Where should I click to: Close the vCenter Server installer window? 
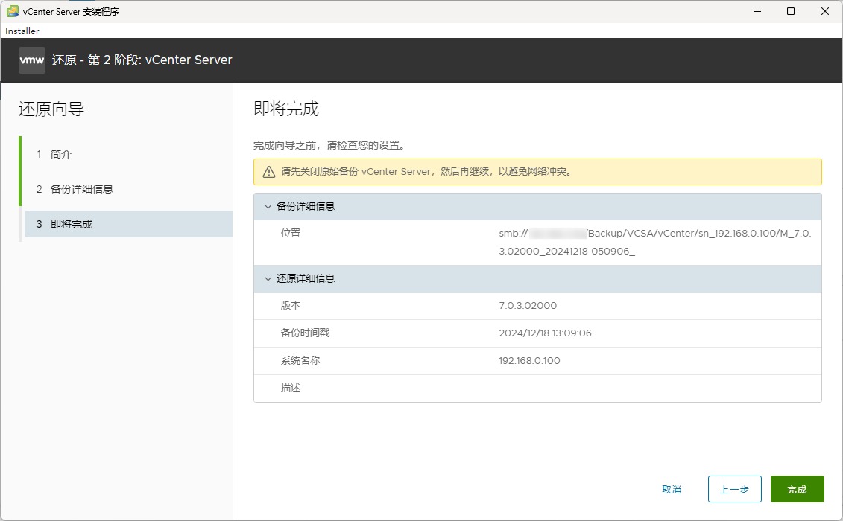point(825,11)
